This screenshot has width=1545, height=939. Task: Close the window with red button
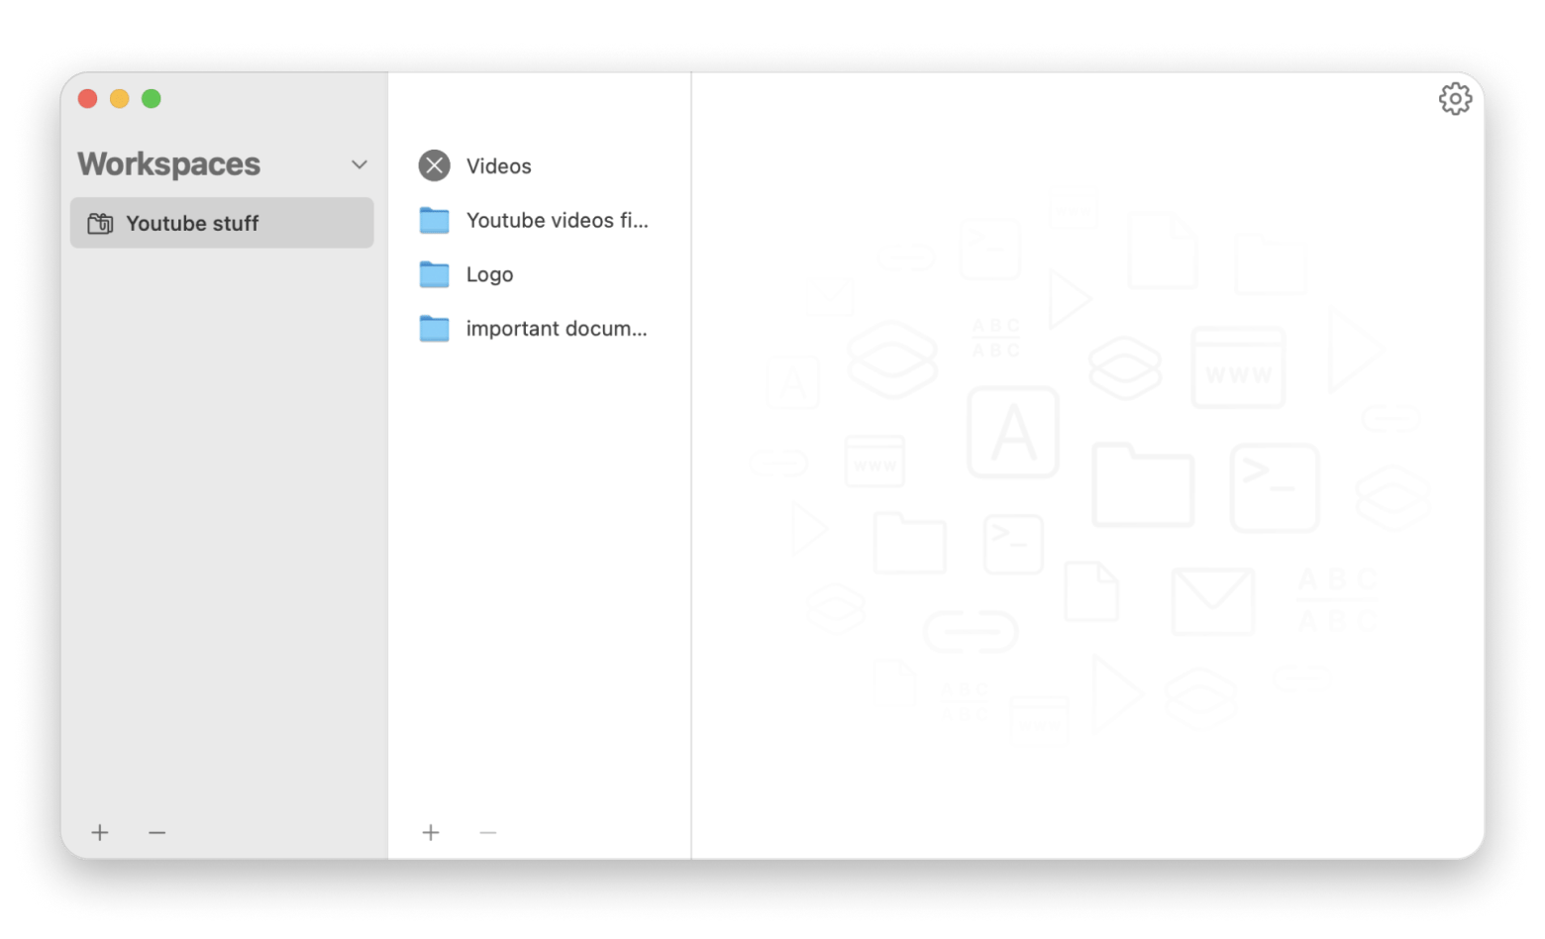[x=87, y=99]
